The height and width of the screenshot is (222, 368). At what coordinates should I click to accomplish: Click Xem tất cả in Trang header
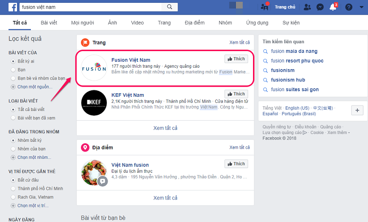239,42
